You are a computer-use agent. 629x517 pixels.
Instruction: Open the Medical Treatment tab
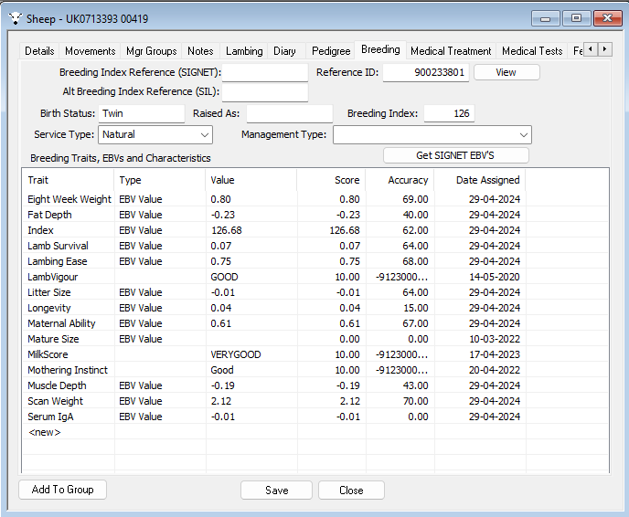(x=451, y=51)
